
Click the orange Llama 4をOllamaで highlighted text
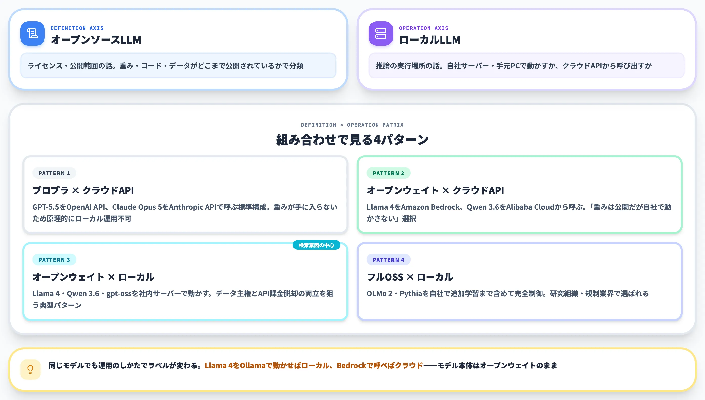[x=314, y=365]
